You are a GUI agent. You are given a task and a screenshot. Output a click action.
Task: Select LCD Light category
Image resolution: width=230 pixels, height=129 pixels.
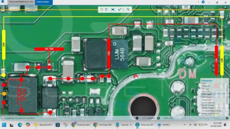(207, 94)
